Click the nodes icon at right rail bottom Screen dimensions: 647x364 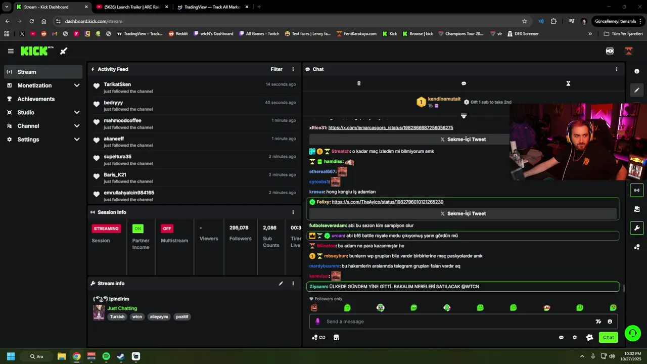click(637, 247)
